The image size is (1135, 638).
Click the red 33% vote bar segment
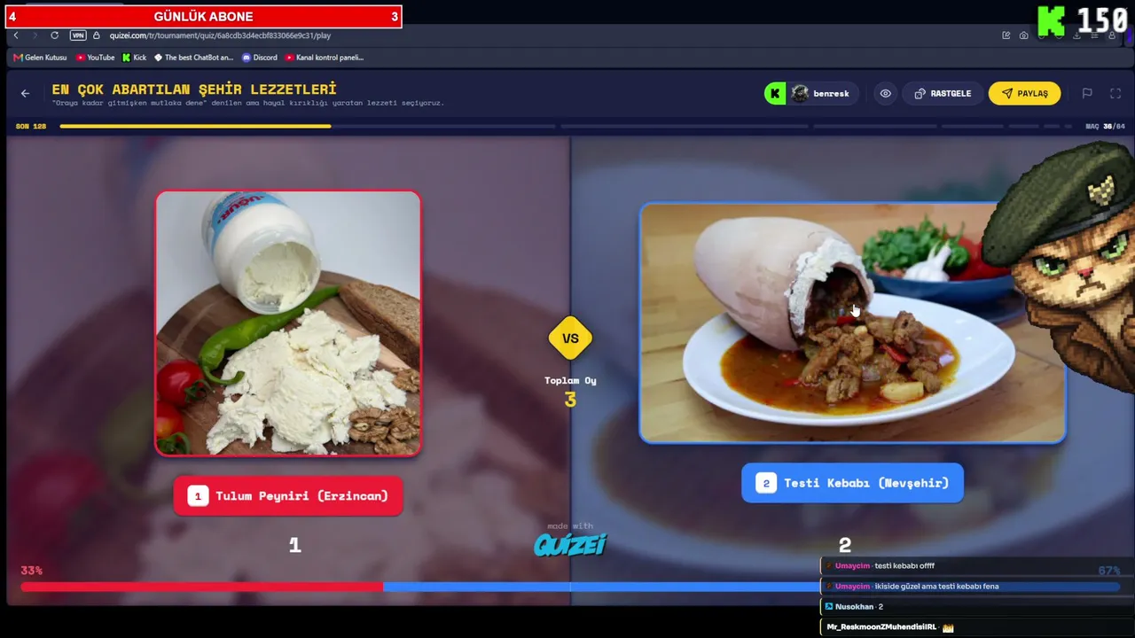pyautogui.click(x=201, y=587)
